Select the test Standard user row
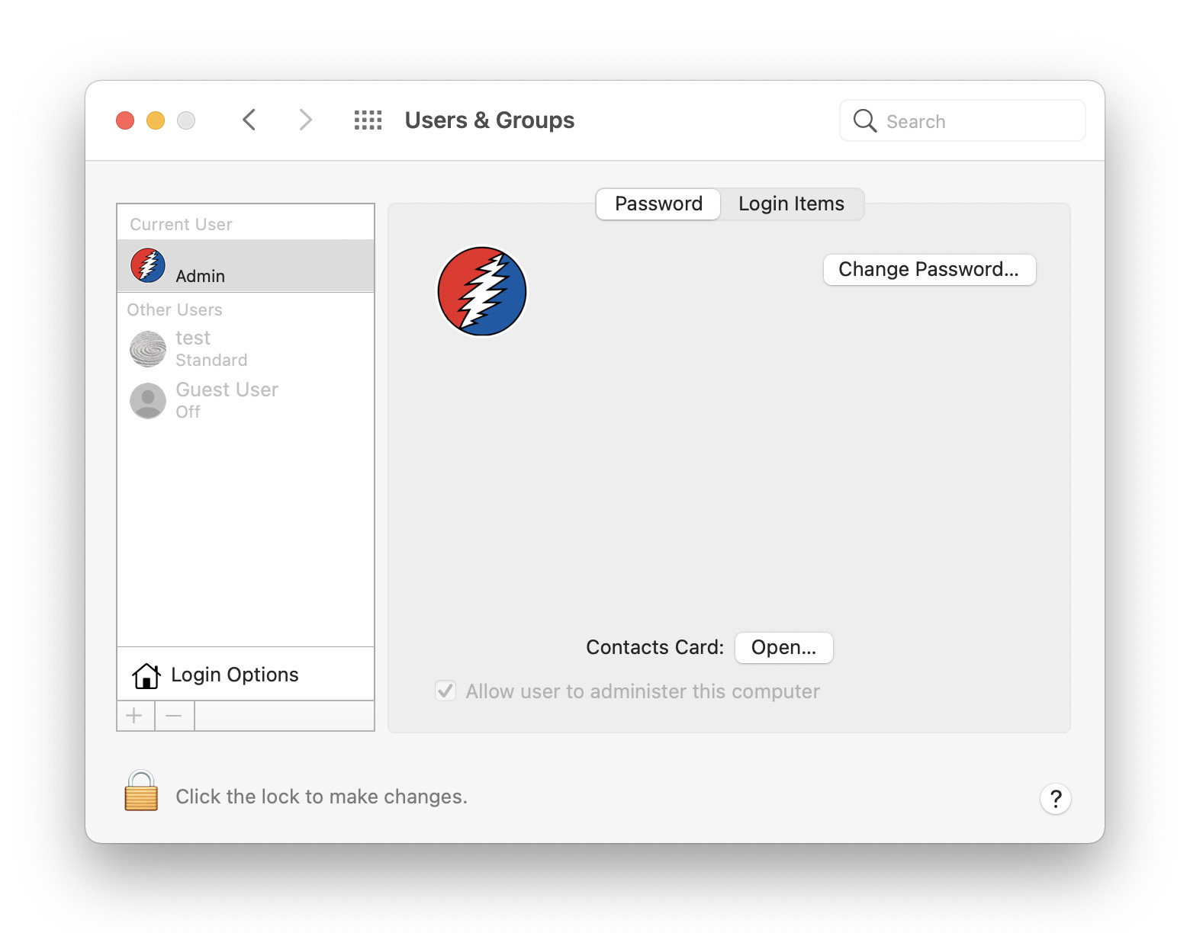The image size is (1190, 933). pyautogui.click(x=246, y=349)
